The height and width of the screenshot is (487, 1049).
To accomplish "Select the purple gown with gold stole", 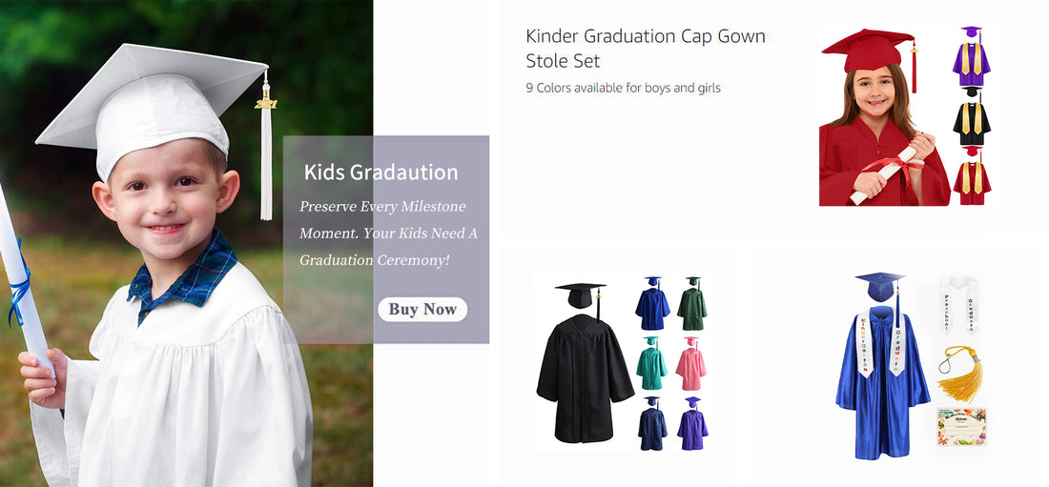I will tap(972, 58).
